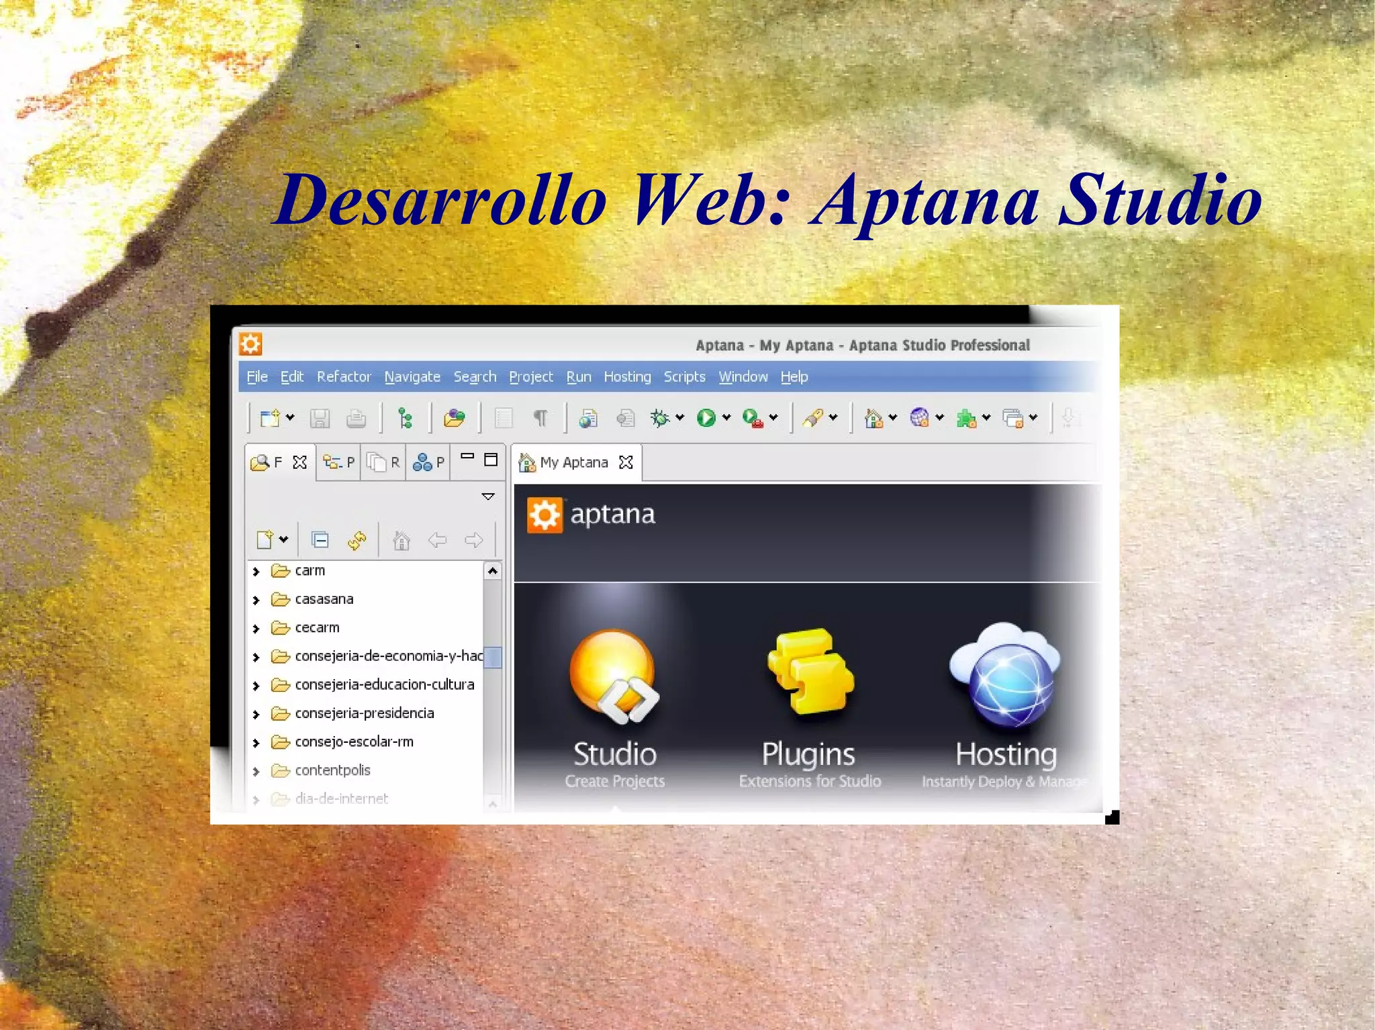Open the Edit menu
The image size is (1375, 1030).
[292, 377]
